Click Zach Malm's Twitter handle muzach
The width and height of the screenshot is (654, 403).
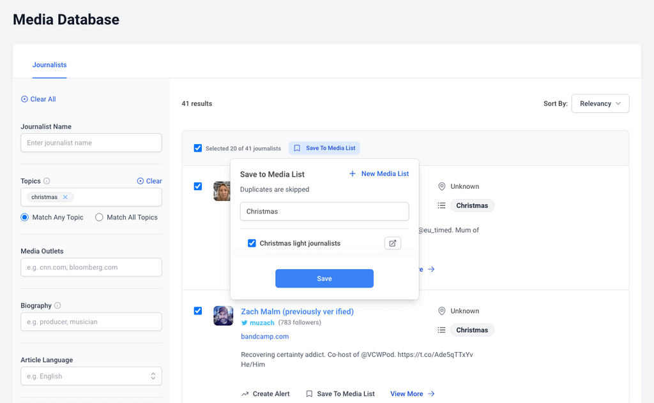pos(262,323)
